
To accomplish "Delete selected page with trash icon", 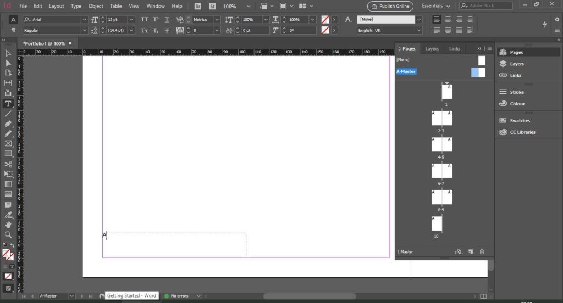I will (482, 252).
